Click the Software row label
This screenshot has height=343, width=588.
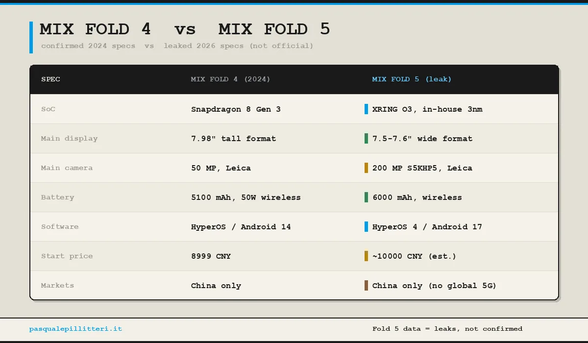pyautogui.click(x=60, y=226)
